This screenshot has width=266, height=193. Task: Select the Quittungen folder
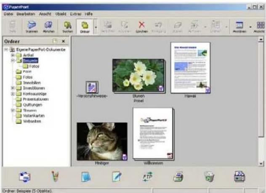coord(32,105)
